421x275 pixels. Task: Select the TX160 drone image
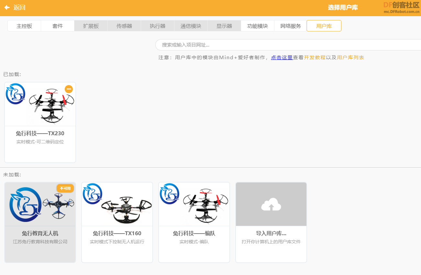pos(117,204)
